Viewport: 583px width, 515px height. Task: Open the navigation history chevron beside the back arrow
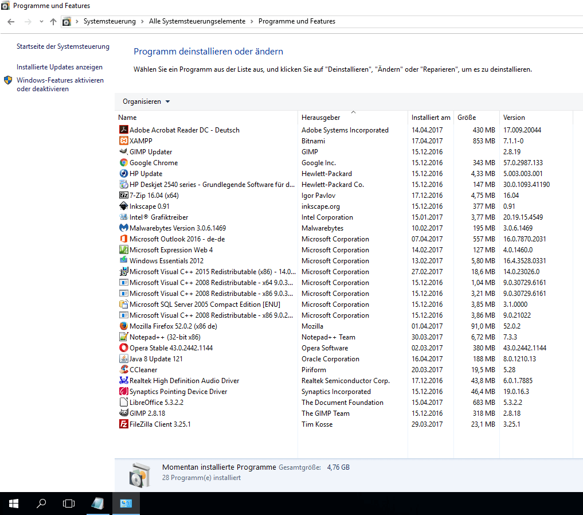(x=41, y=22)
